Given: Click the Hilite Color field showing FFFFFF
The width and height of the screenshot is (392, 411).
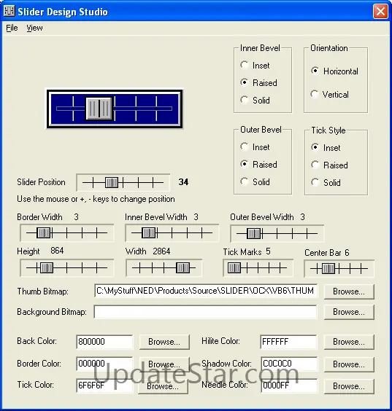Looking at the screenshot, I should tap(289, 342).
